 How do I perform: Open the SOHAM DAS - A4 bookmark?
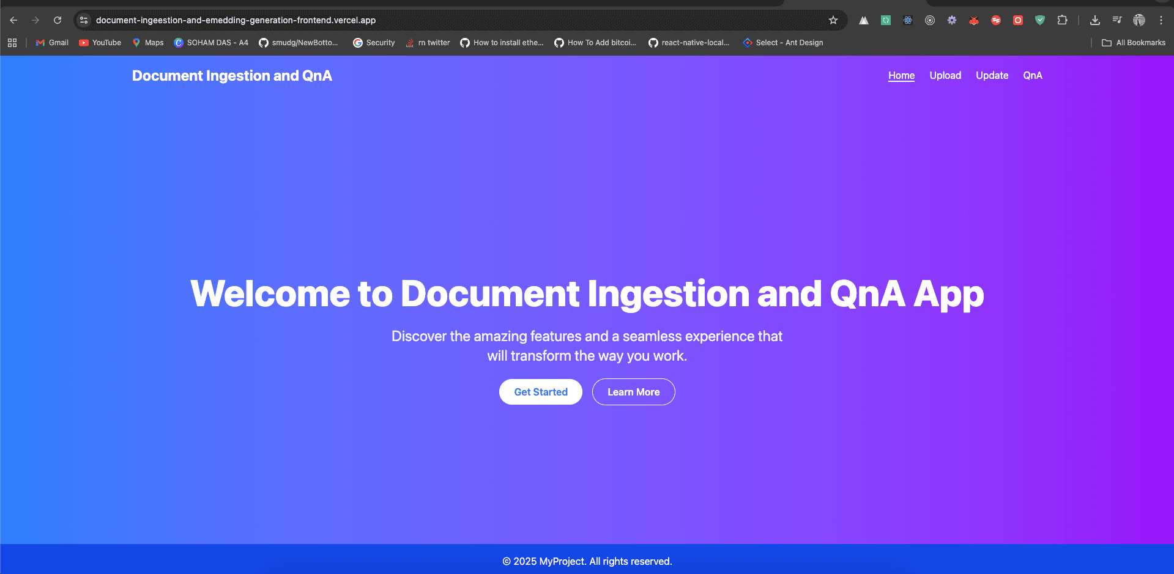pyautogui.click(x=211, y=43)
